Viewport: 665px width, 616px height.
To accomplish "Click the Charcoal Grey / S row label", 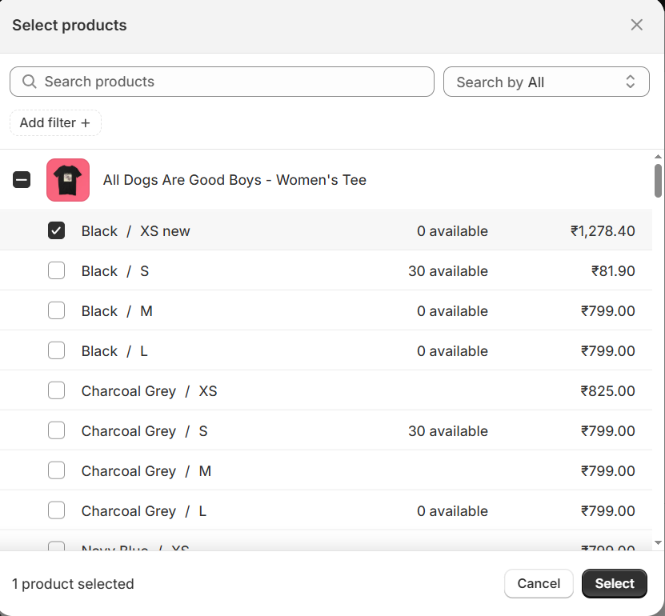I will point(144,431).
